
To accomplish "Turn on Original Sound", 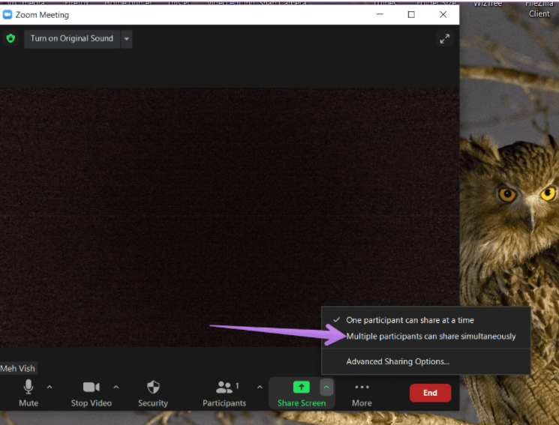I will pos(72,38).
